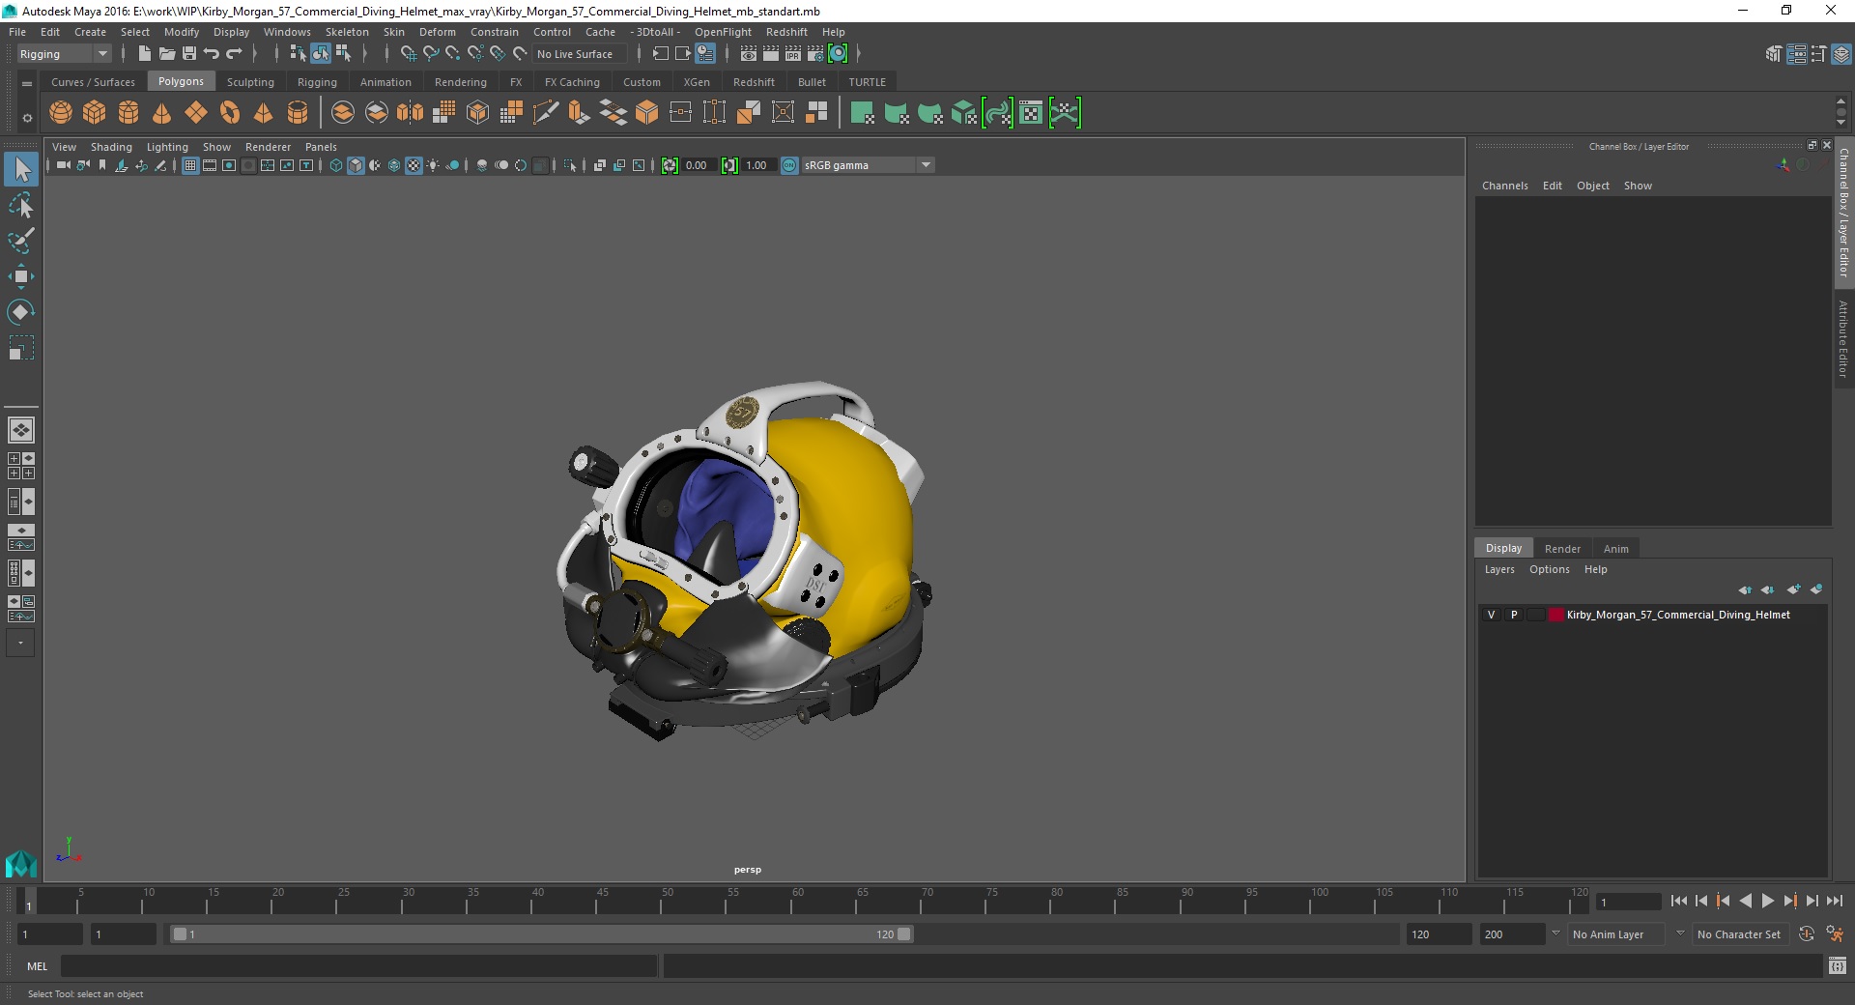
Task: Click the No Live Surface field
Action: [x=580, y=54]
